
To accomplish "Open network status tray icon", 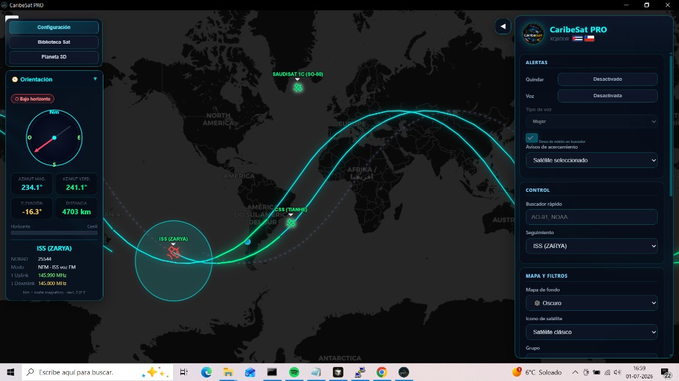I will coord(607,372).
